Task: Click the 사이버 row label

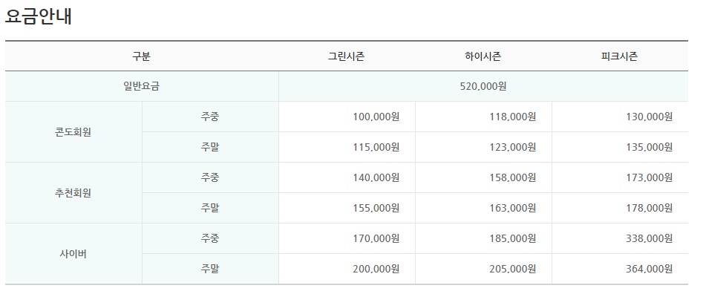Action: pos(73,253)
